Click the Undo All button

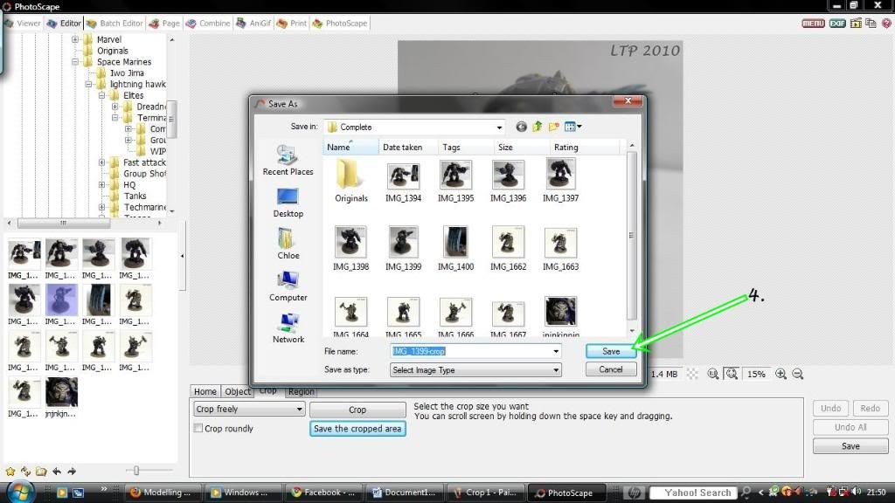coord(850,427)
